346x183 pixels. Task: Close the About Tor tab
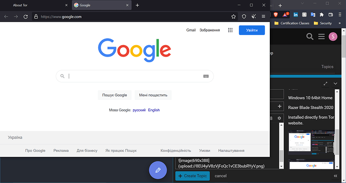click(x=66, y=5)
